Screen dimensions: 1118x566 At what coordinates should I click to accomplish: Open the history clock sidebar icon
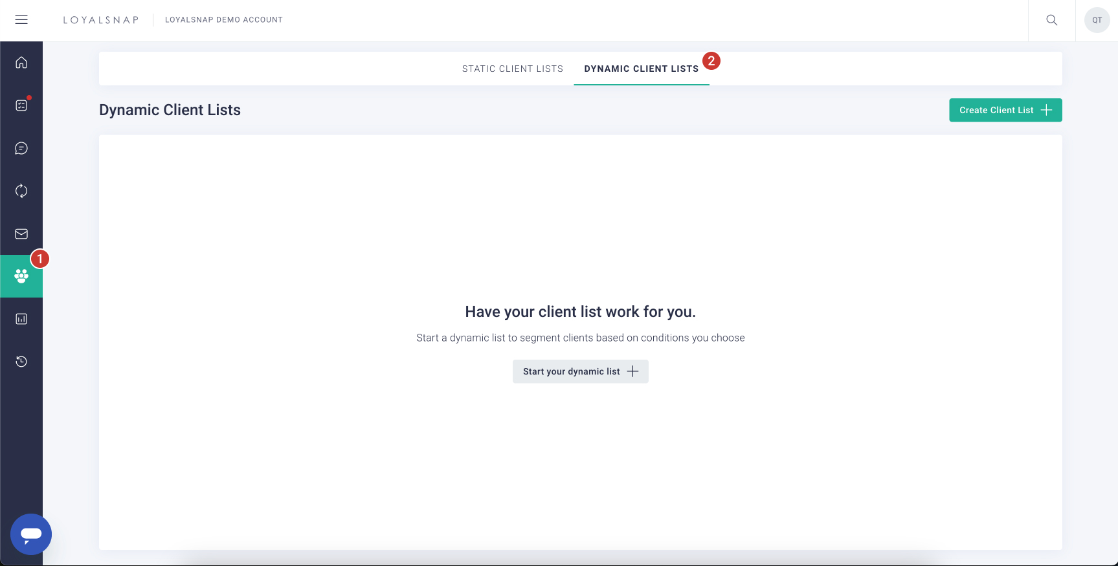click(21, 362)
